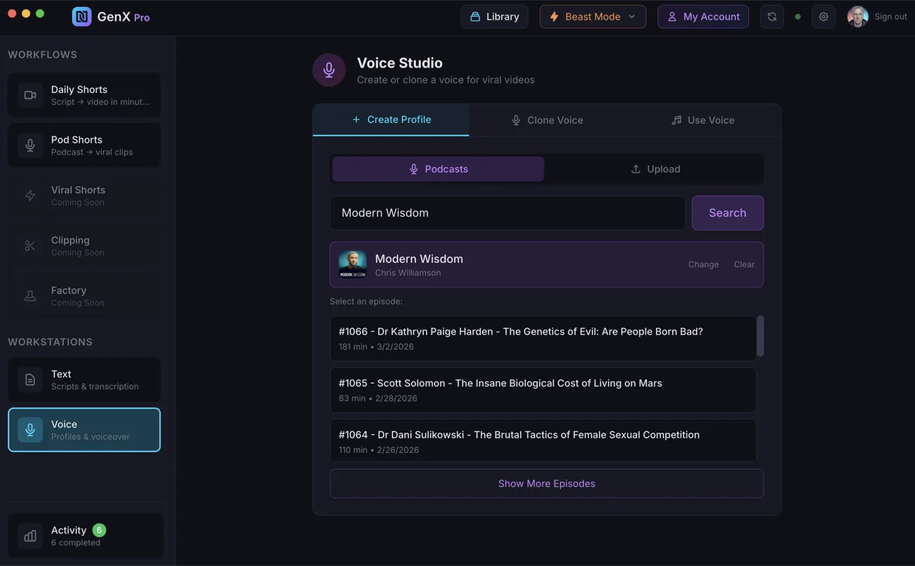This screenshot has width=915, height=566.
Task: Select the Pod Shorts workflow
Action: (84, 145)
